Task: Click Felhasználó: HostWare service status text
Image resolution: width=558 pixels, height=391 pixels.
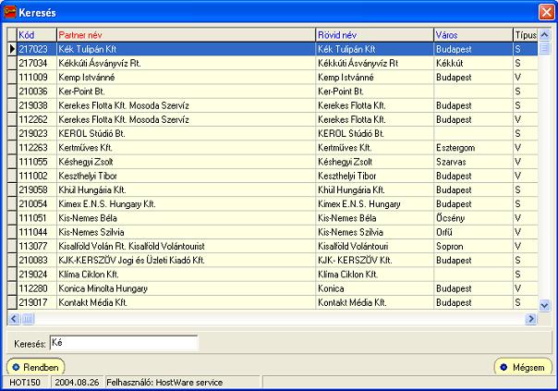Action: click(164, 383)
